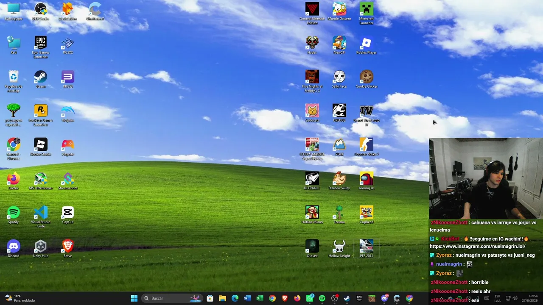The height and width of the screenshot is (305, 543).
Task: Open WhatsApp from the taskbar
Action: pyautogui.click(x=310, y=298)
